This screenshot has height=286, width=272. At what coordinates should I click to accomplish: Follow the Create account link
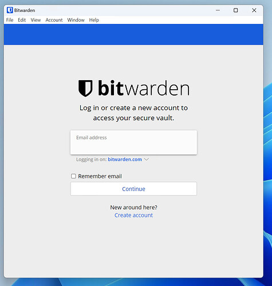click(x=133, y=215)
